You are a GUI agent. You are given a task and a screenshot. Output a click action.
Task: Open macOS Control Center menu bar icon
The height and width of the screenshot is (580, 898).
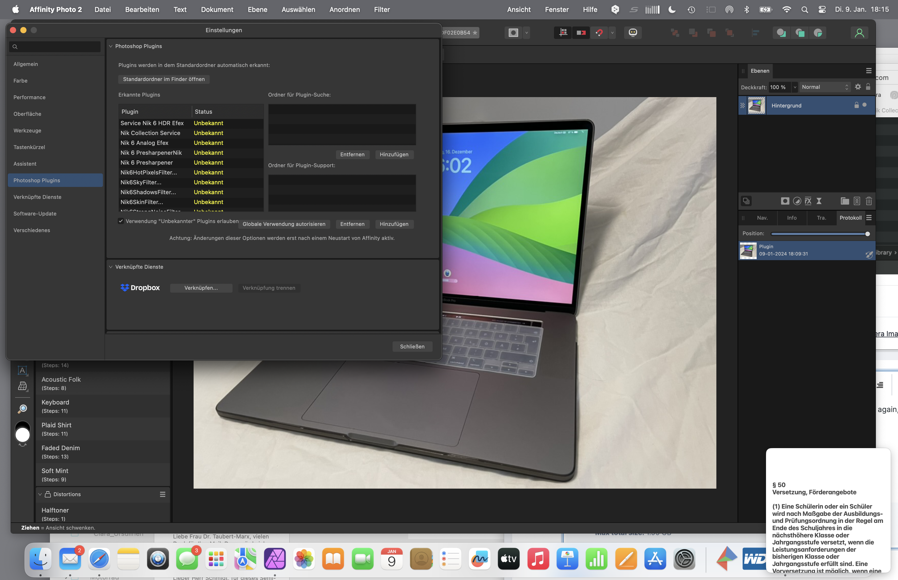click(x=822, y=9)
